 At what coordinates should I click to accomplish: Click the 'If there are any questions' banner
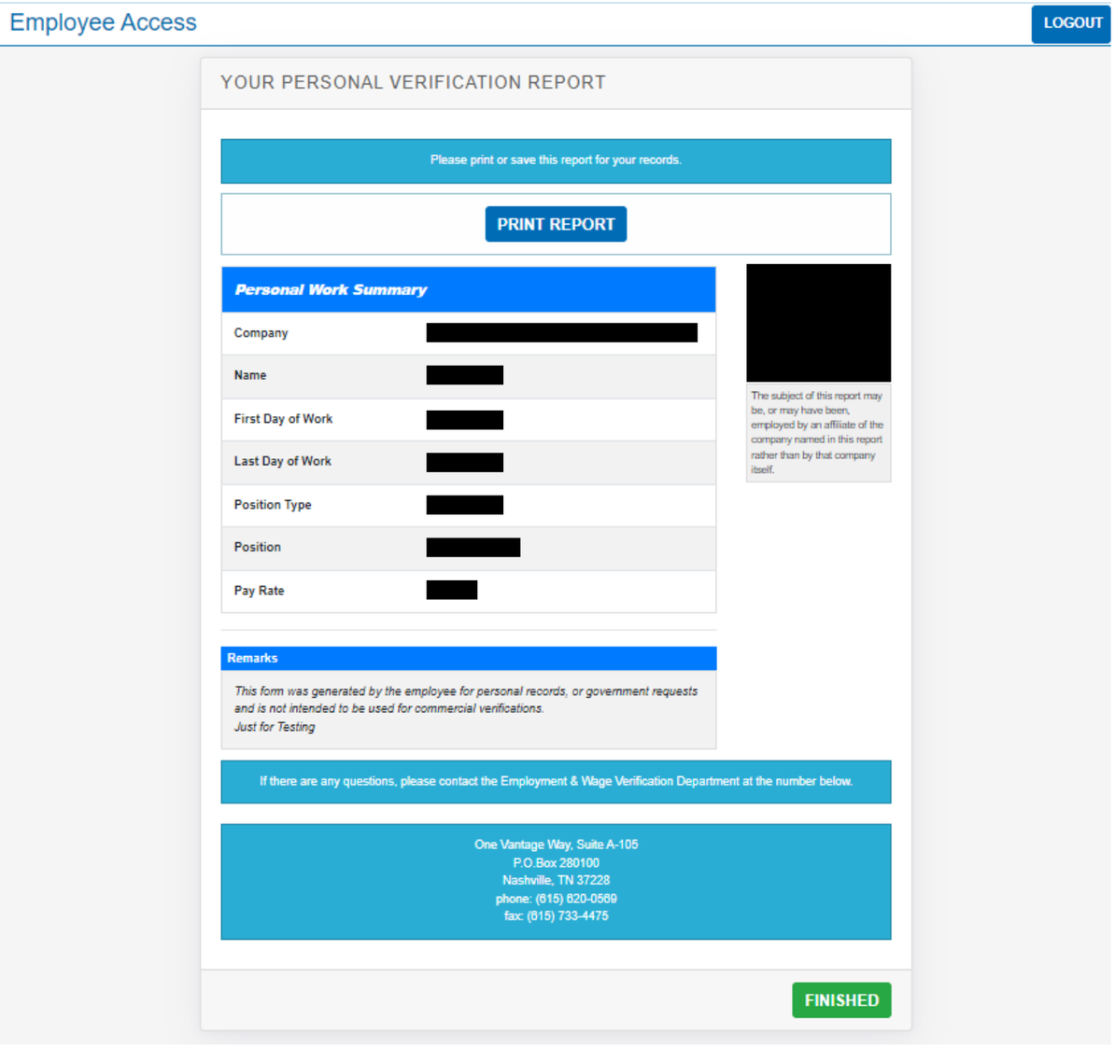[x=556, y=782]
